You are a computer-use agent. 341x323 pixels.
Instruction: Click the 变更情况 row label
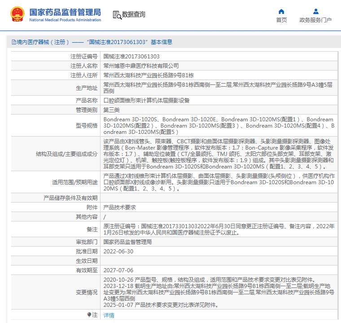coord(87,292)
